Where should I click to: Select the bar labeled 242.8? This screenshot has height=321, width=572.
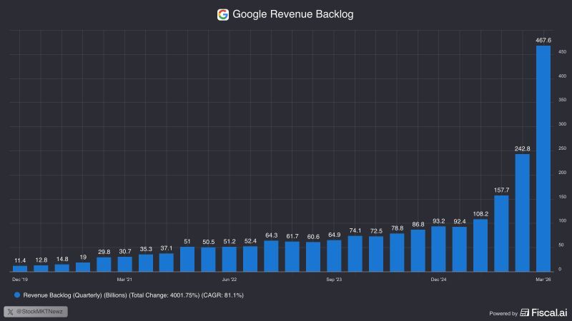pos(523,213)
